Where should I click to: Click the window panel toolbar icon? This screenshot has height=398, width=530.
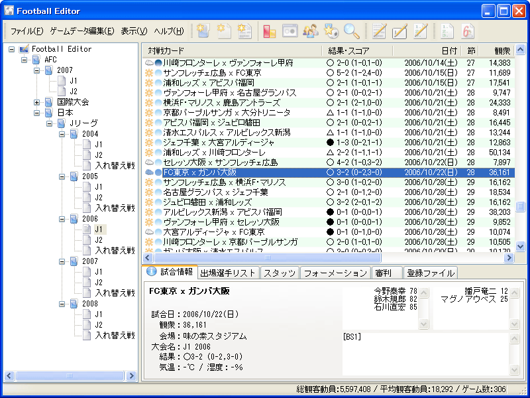[x=290, y=31]
